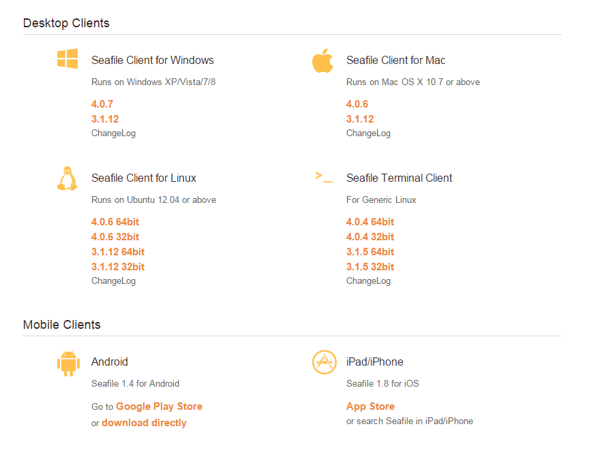
Task: Click the iPad/iPhone heading text
Action: pos(375,362)
